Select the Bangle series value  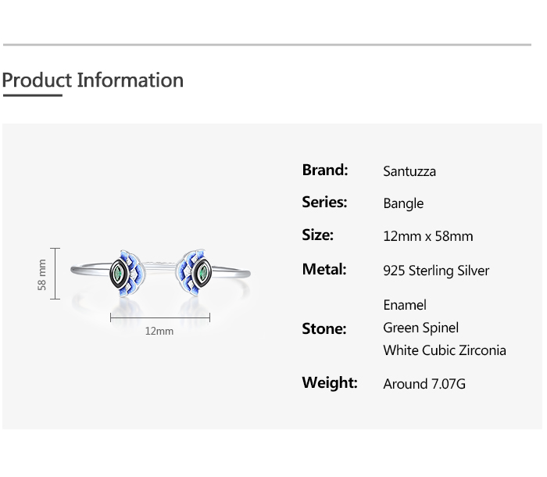[403, 203]
